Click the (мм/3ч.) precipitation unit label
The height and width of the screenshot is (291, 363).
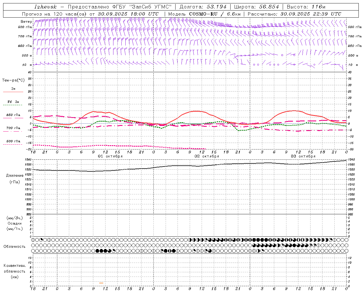pos(15,218)
